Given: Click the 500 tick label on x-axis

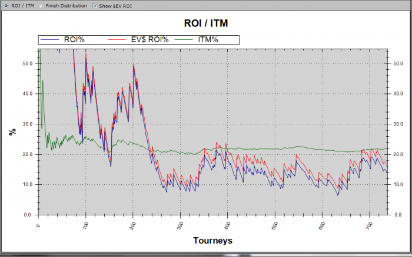Looking at the screenshot, I should tap(275, 225).
